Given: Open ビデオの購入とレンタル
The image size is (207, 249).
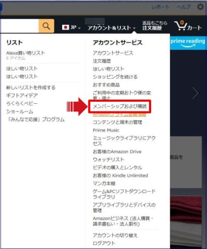Looking at the screenshot, I should tap(117, 168).
